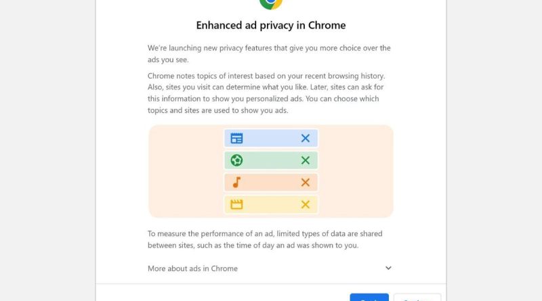Click the Chrome logo above the dialog title
This screenshot has width=542, height=301.
click(271, 4)
